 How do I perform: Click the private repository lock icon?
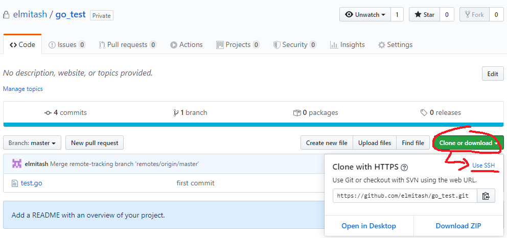6,15
